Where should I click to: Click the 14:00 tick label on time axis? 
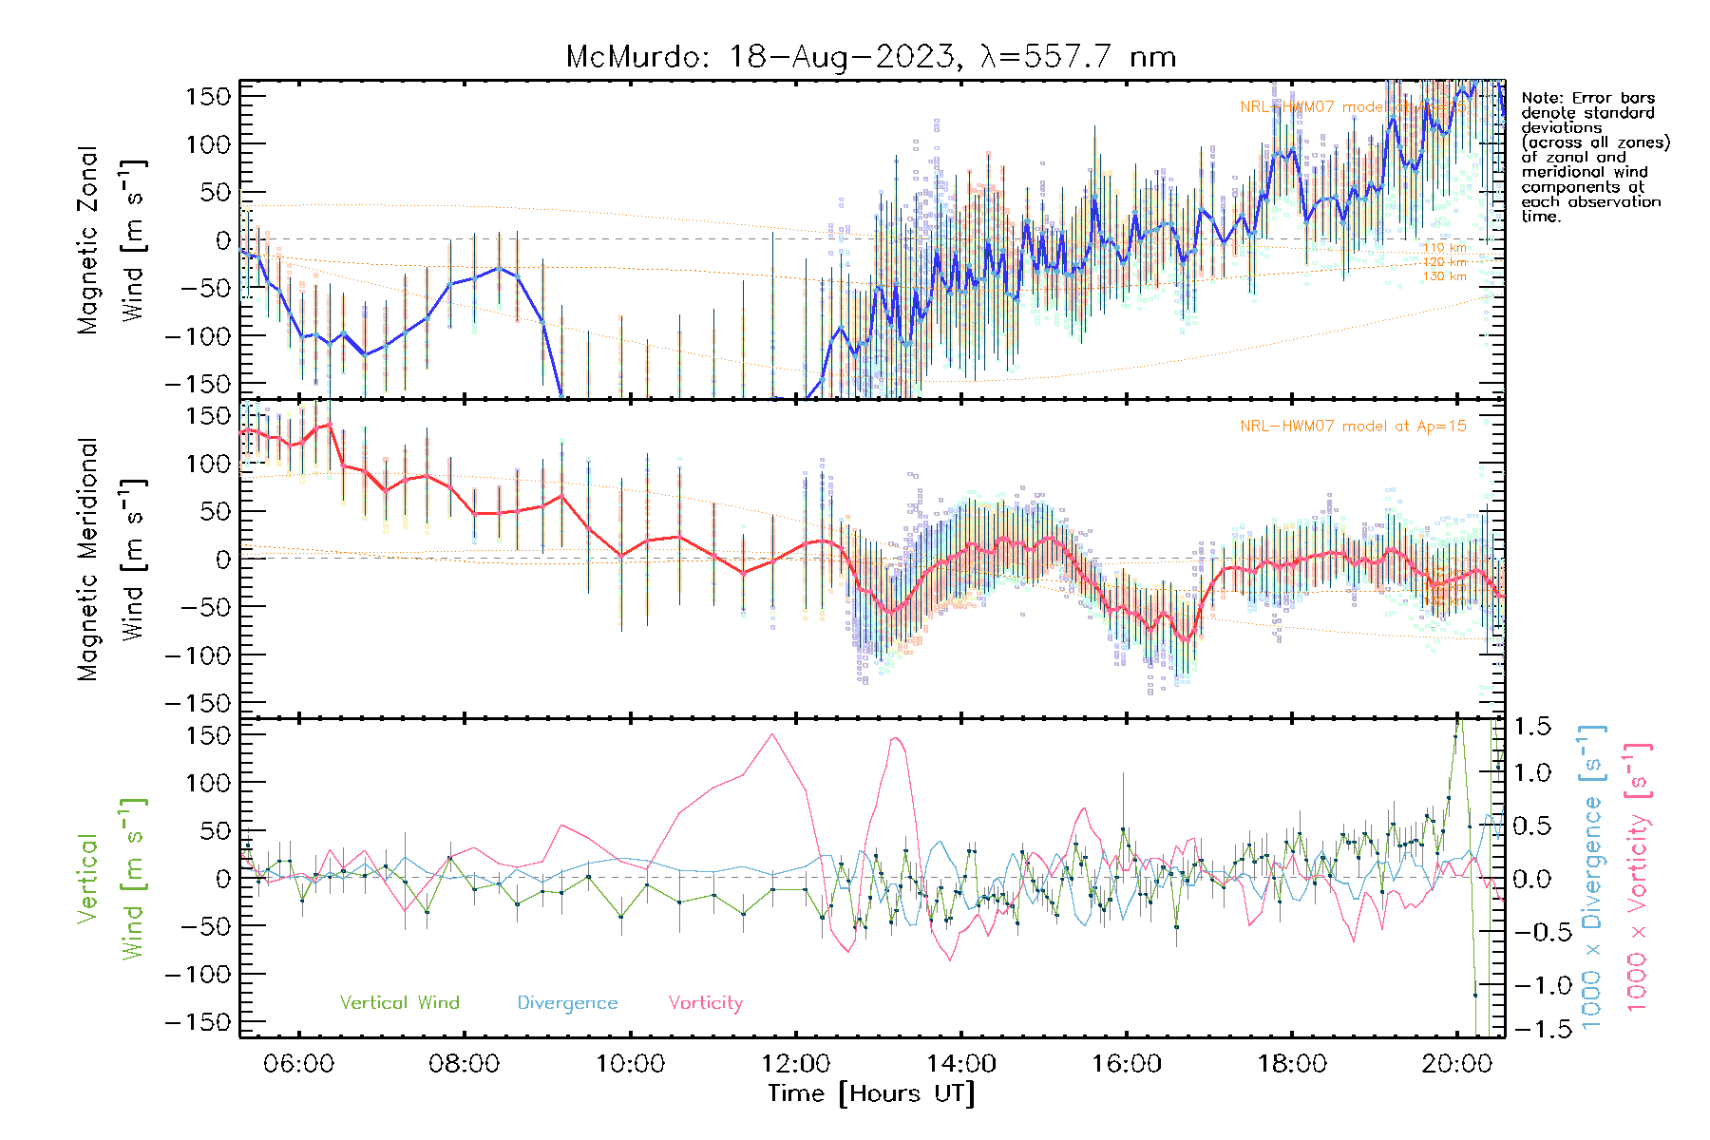click(960, 1064)
